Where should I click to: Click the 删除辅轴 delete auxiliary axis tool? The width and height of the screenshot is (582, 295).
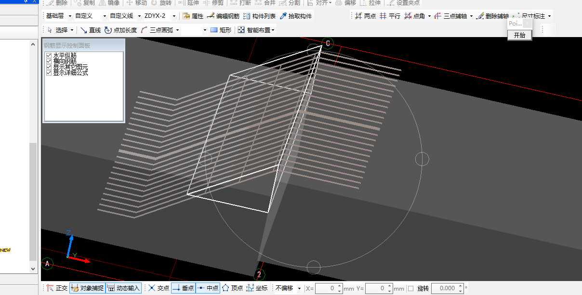pyautogui.click(x=491, y=16)
